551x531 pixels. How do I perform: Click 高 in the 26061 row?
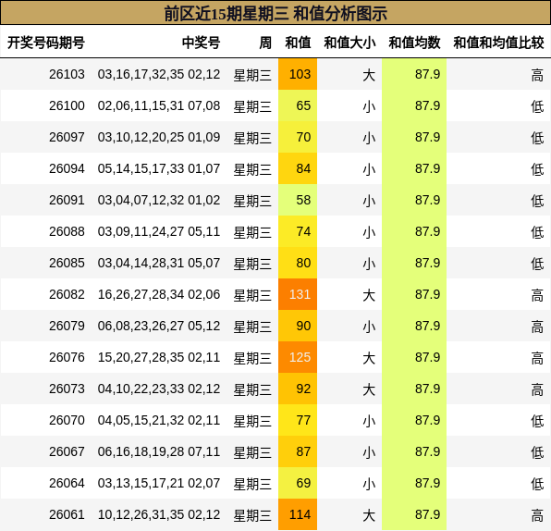coord(538,515)
